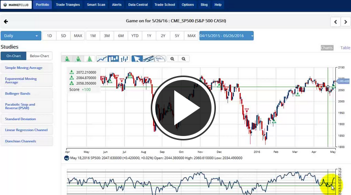Click the Score +100 label
351x195 pixels.
click(80, 89)
